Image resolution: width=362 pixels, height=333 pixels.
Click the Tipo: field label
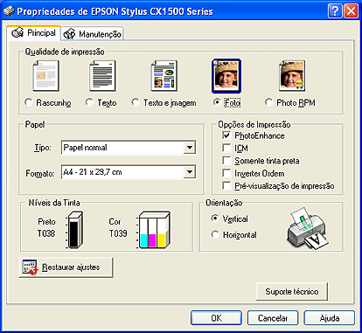pos(43,148)
